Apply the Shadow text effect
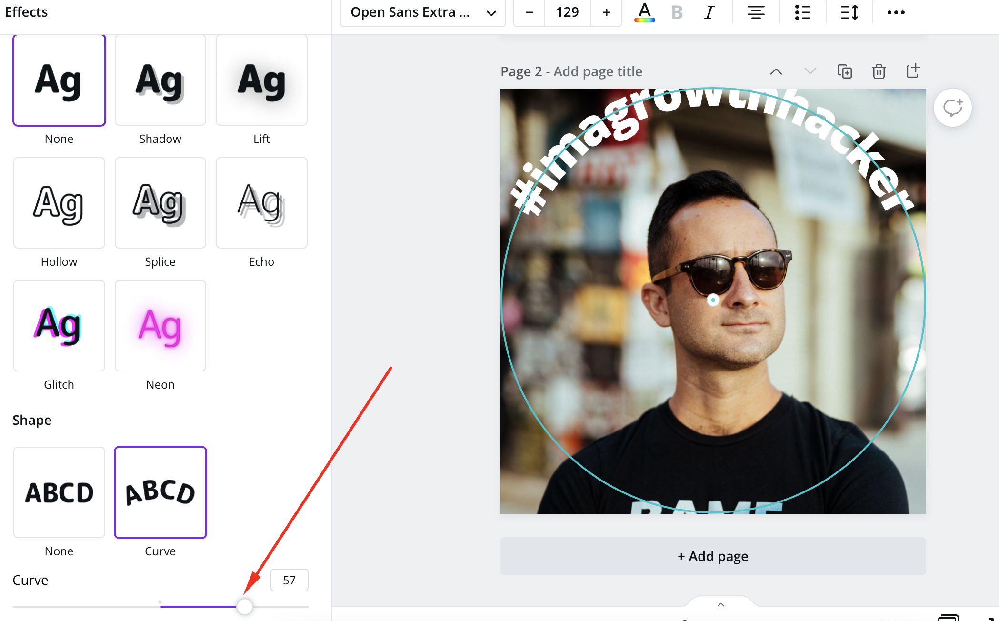999x621 pixels. (x=160, y=80)
